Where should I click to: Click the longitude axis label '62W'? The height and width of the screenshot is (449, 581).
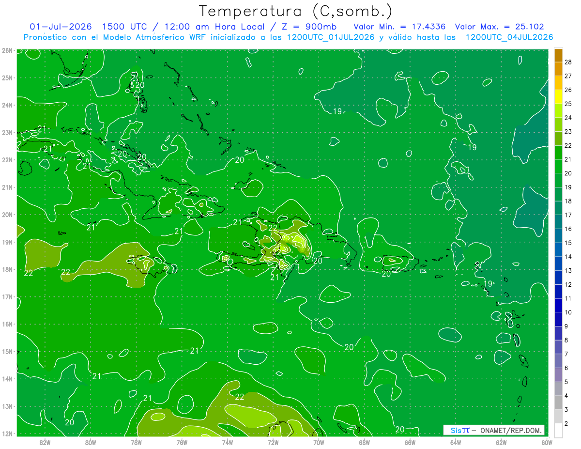501,442
